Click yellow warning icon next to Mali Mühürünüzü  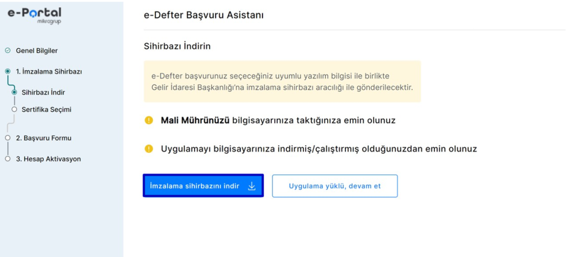[x=149, y=120]
